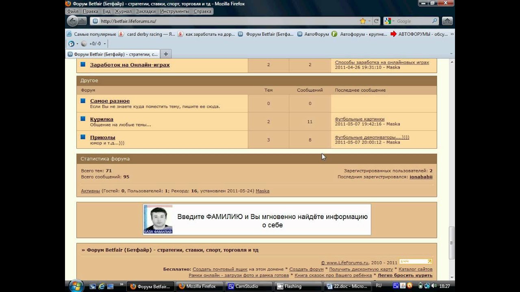The height and width of the screenshot is (292, 520).
Task: Focus the Google search input box
Action: (x=413, y=21)
